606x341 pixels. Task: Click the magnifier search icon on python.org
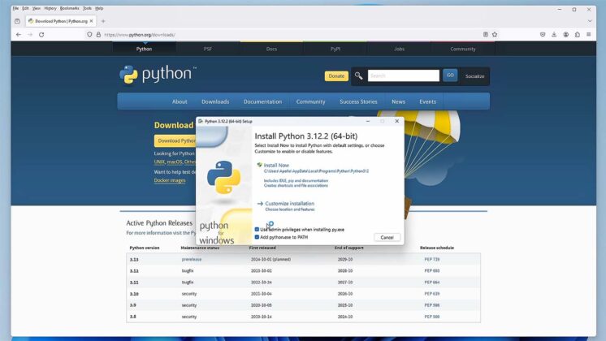(359, 76)
